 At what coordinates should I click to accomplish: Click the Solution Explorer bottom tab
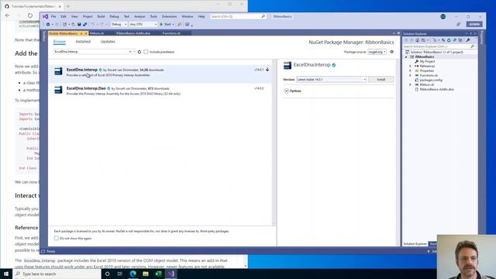(415, 244)
